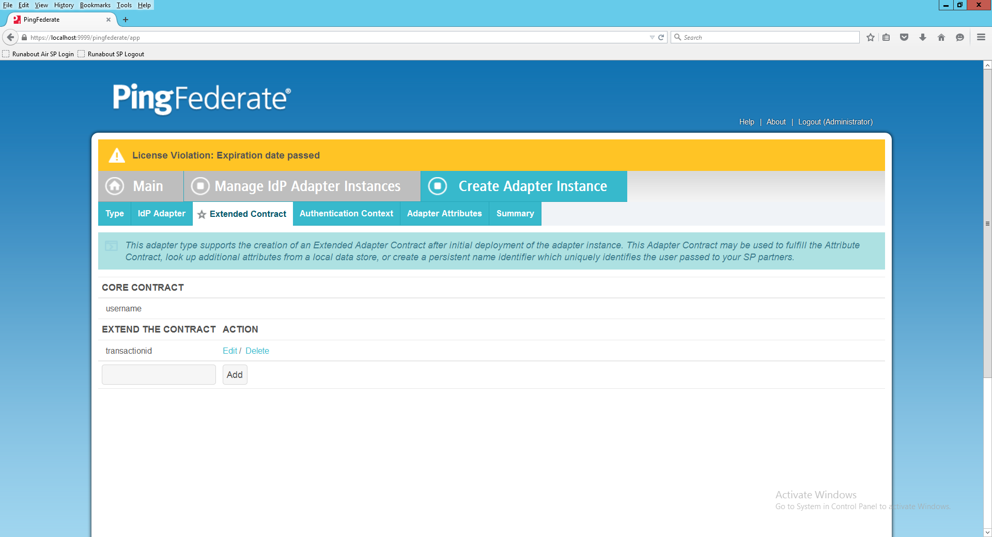Click the Help link in the page header
The height and width of the screenshot is (537, 992).
tap(747, 122)
